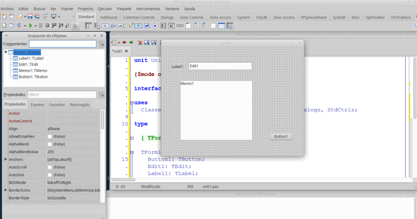The width and height of the screenshot is (417, 219).
Task: Open dropdown next to Build gear icon
Action: pyautogui.click(x=25, y=26)
